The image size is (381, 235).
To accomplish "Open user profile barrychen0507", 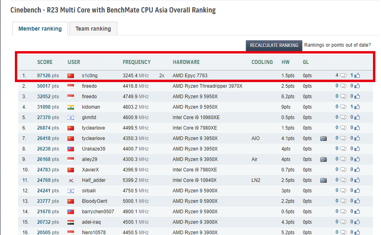I will pos(98,212).
